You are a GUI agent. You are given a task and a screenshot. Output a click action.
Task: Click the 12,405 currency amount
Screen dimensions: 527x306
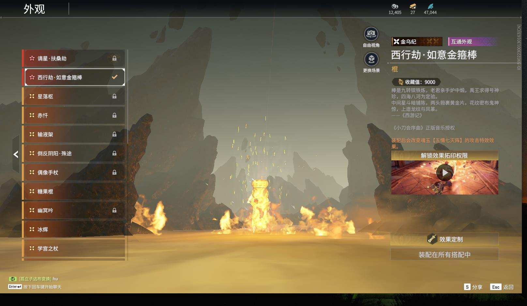pyautogui.click(x=395, y=12)
